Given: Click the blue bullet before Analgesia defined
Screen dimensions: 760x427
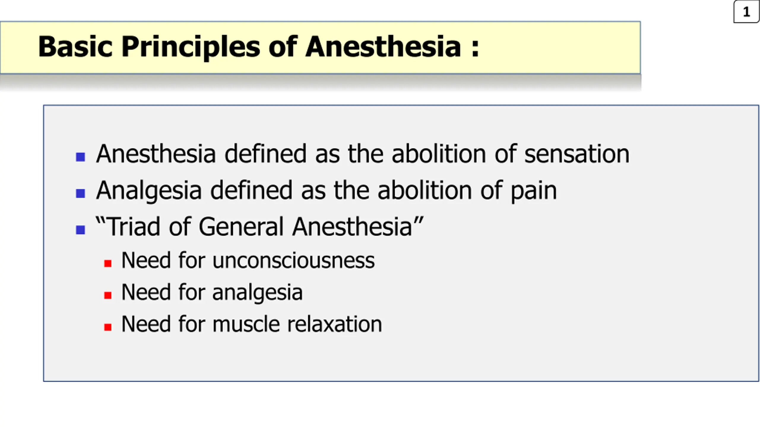Looking at the screenshot, I should pyautogui.click(x=80, y=193).
